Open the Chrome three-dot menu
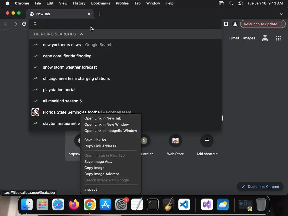 pos(282,24)
